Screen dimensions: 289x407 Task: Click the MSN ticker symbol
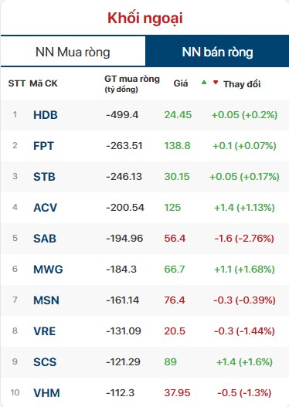tap(46, 300)
